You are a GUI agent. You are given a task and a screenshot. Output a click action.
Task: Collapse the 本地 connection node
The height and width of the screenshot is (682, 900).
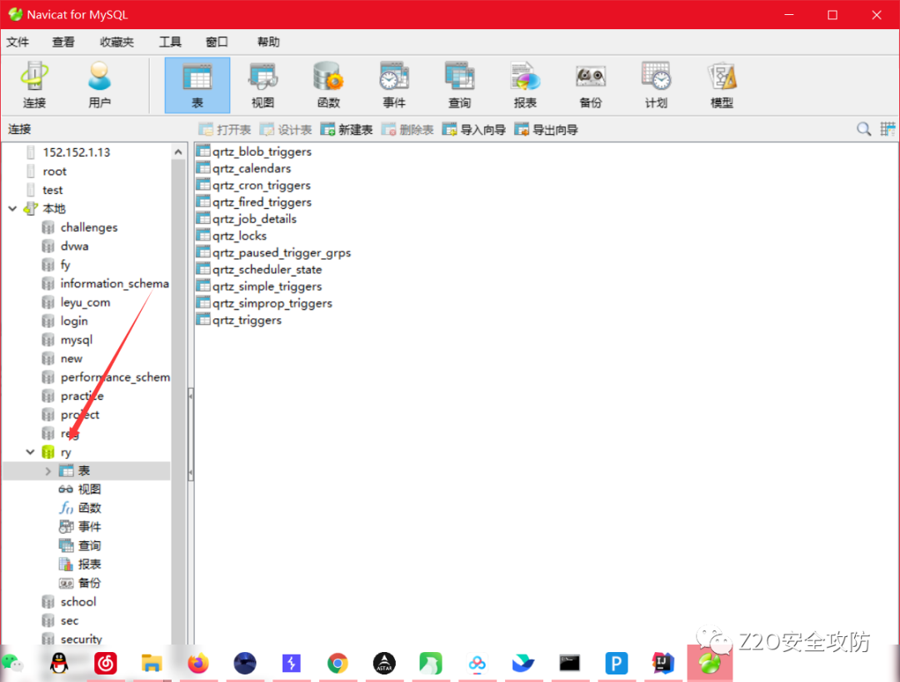click(x=12, y=208)
